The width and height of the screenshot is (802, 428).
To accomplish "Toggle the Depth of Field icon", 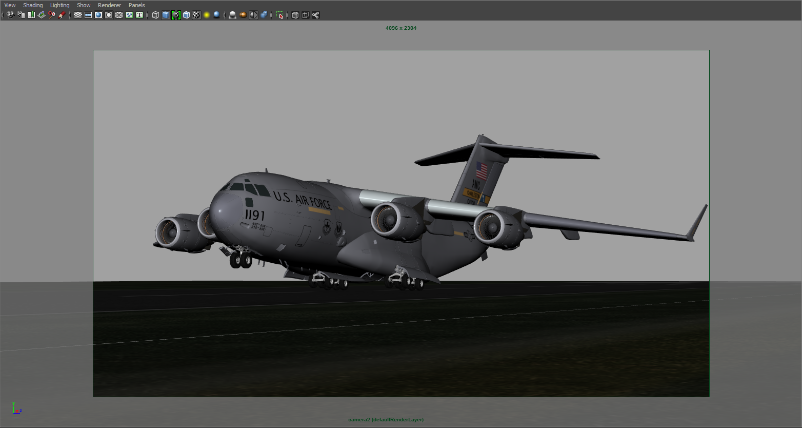I will (x=264, y=15).
